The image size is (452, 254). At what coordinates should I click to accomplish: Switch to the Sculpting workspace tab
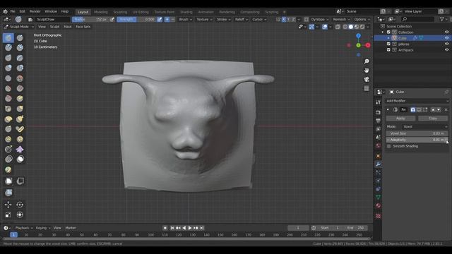tap(120, 12)
